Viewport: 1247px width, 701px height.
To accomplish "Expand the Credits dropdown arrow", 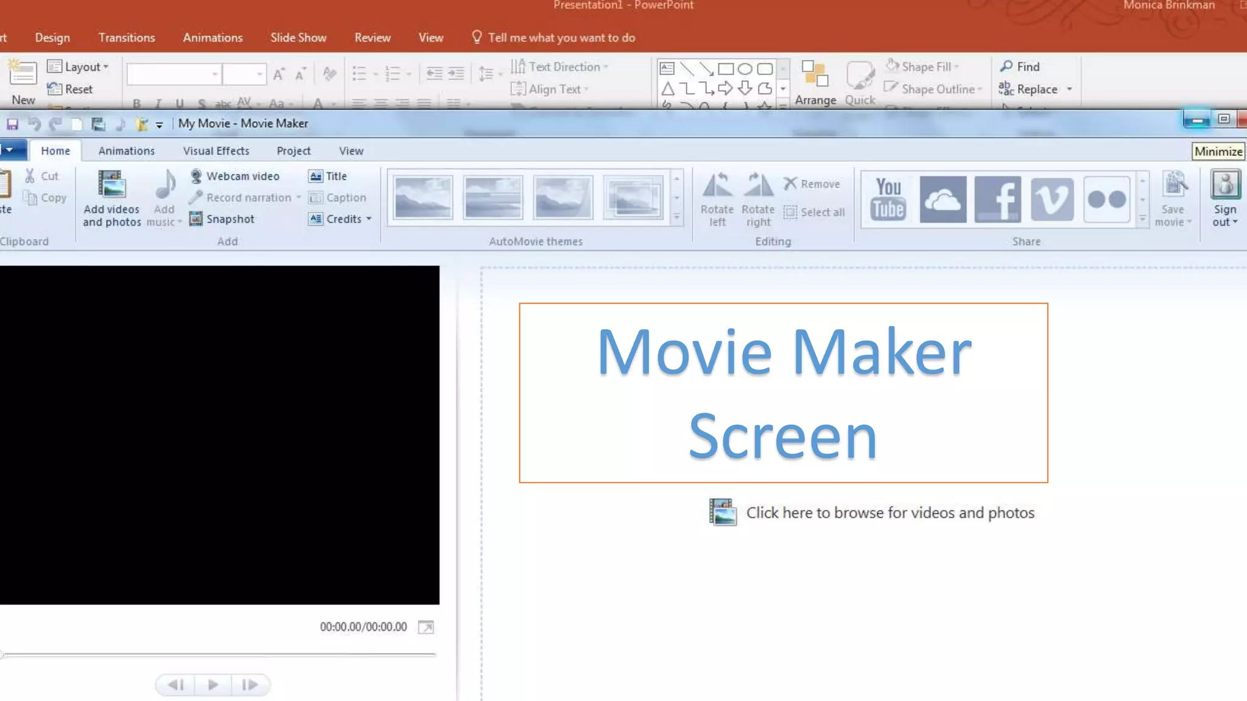I will 369,219.
